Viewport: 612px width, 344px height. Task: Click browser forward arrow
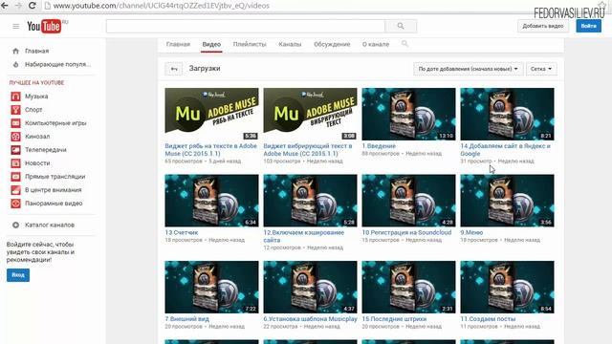pyautogui.click(x=18, y=6)
